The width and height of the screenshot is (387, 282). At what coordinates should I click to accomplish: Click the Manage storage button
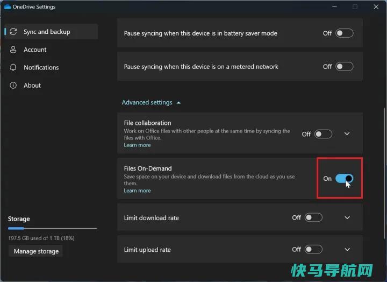(x=36, y=251)
